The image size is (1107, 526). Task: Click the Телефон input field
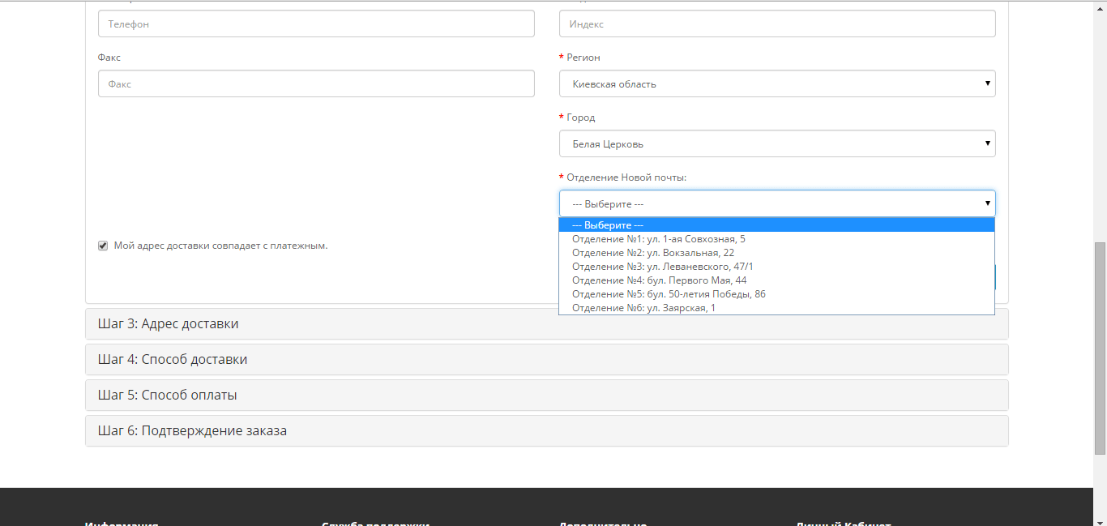coord(316,24)
